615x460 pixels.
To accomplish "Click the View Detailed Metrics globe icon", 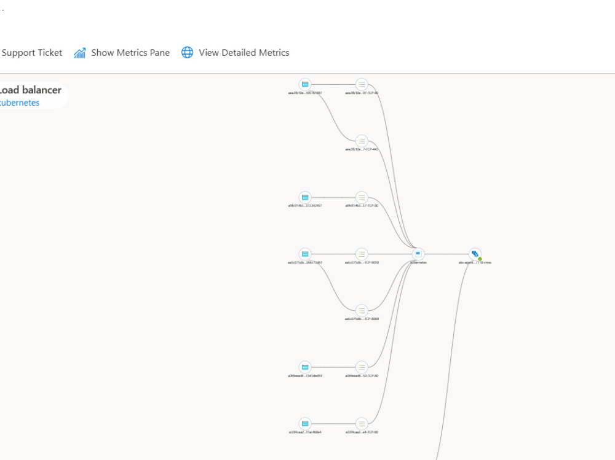I will (x=187, y=52).
